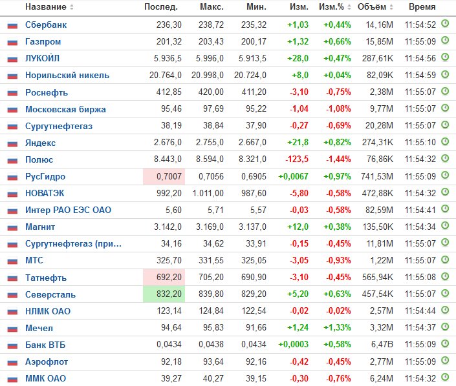Click the Russian flag icon next to НЛМК ОАО
456x386 pixels.
pos(12,312)
